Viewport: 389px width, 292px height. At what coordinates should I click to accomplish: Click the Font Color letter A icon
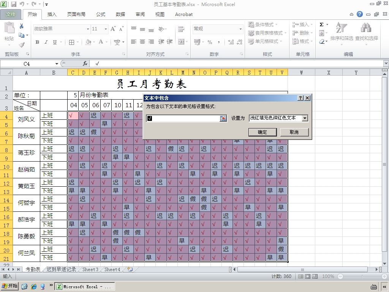click(x=101, y=42)
